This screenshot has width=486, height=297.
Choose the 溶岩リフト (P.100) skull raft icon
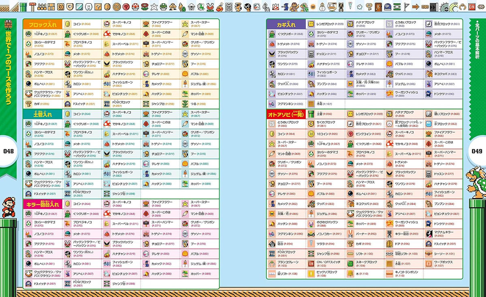point(389,254)
